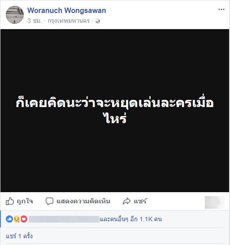Viewport: 230px width, 245px height.
Task: View the แชร์ 1 ครั้ง shares list
Action: tap(19, 236)
